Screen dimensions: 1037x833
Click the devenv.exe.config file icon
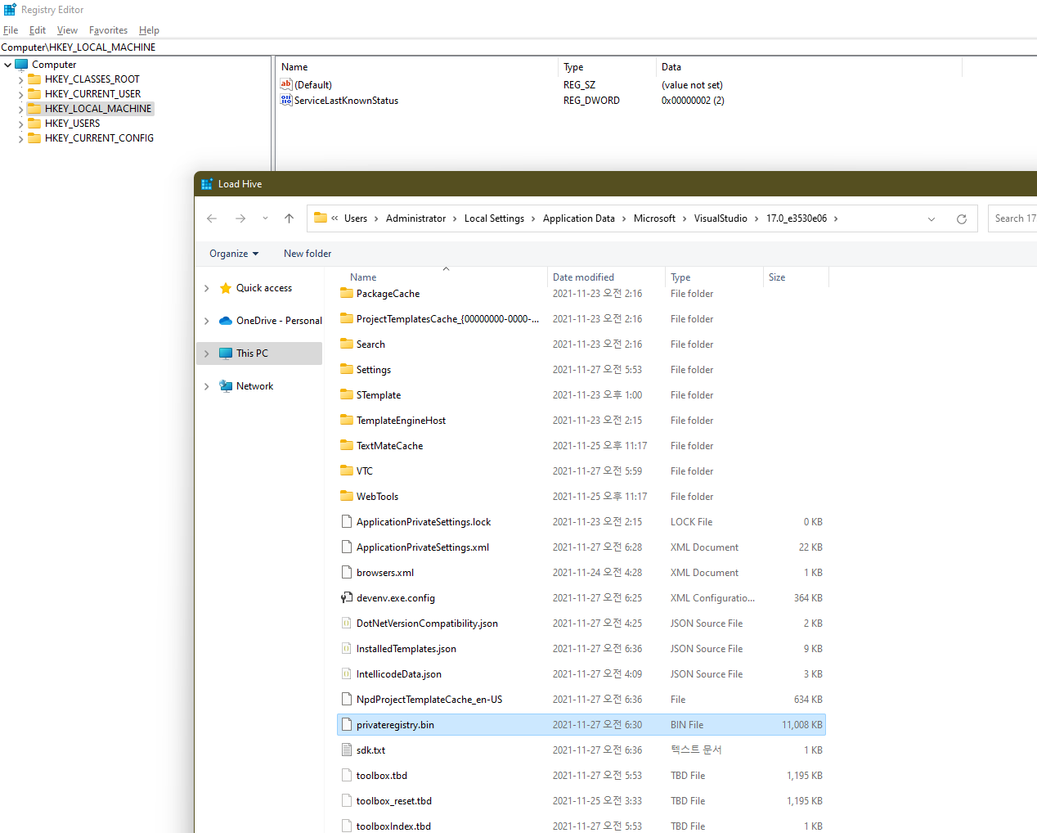[x=347, y=598]
